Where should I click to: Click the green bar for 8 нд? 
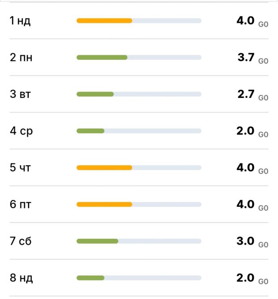coord(91,278)
